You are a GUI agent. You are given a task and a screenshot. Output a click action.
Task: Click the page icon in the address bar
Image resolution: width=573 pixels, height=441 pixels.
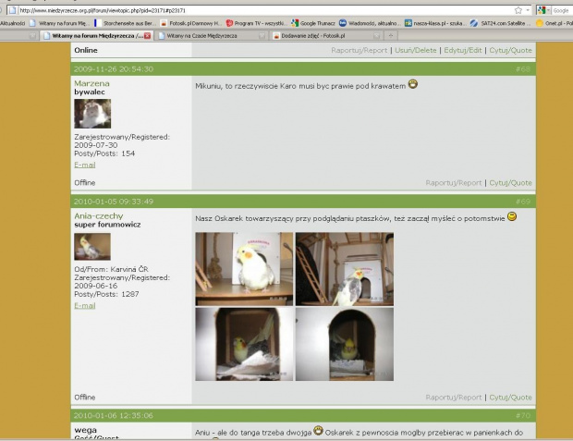pos(12,10)
